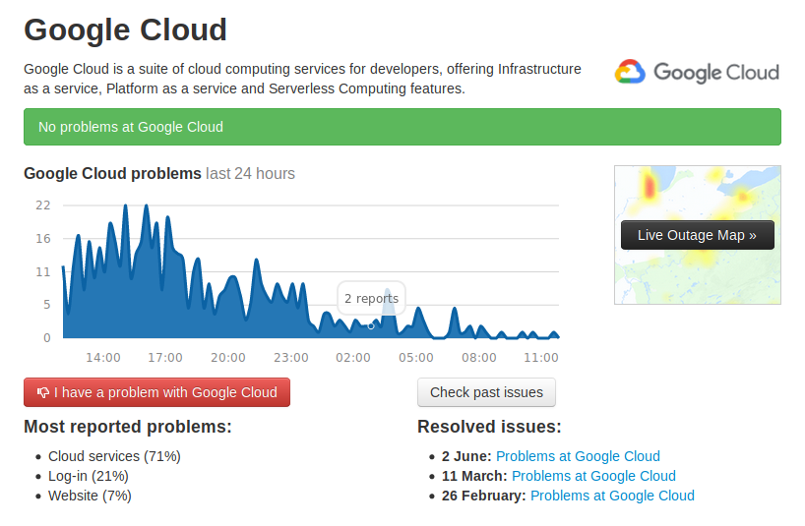
Task: Click the '2 reports' chart tooltip
Action: click(371, 298)
